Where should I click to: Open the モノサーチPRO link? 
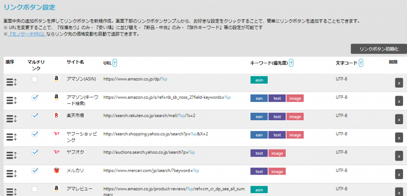click(25, 34)
